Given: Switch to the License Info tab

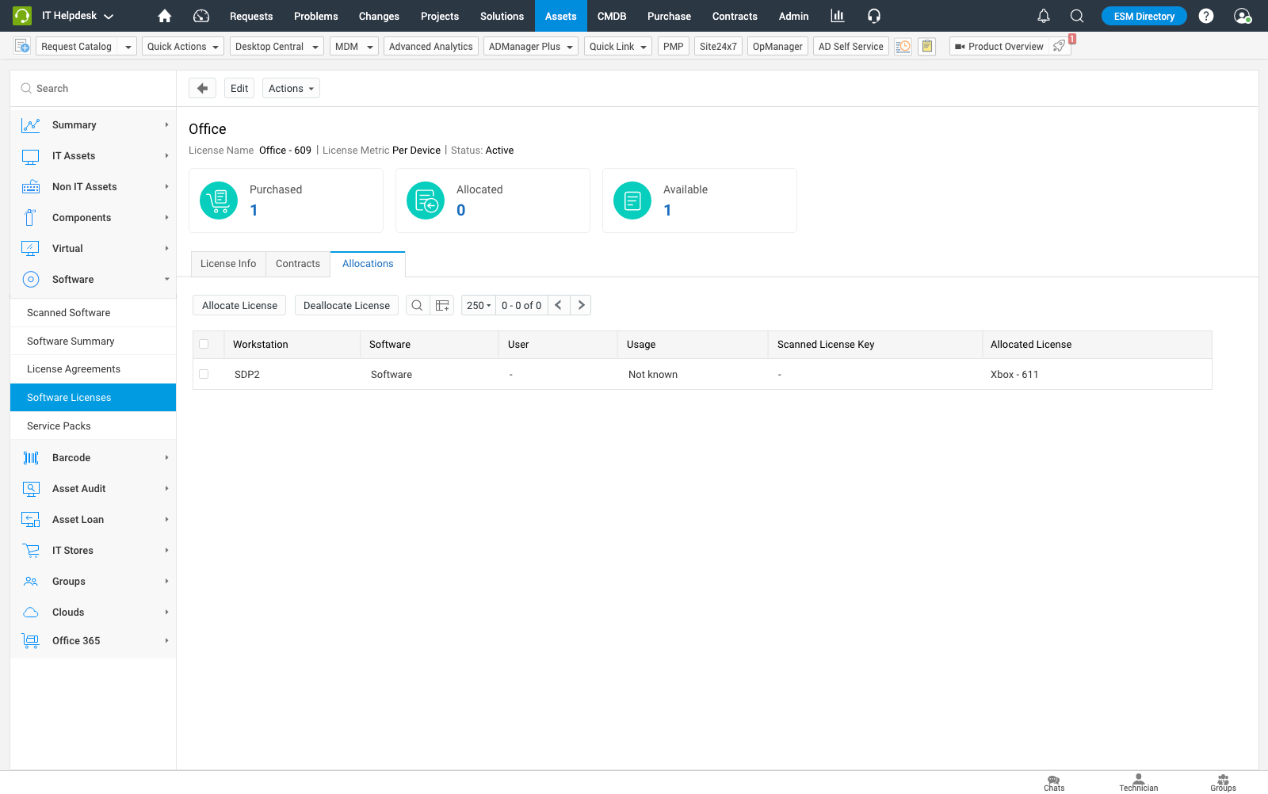Looking at the screenshot, I should [228, 264].
